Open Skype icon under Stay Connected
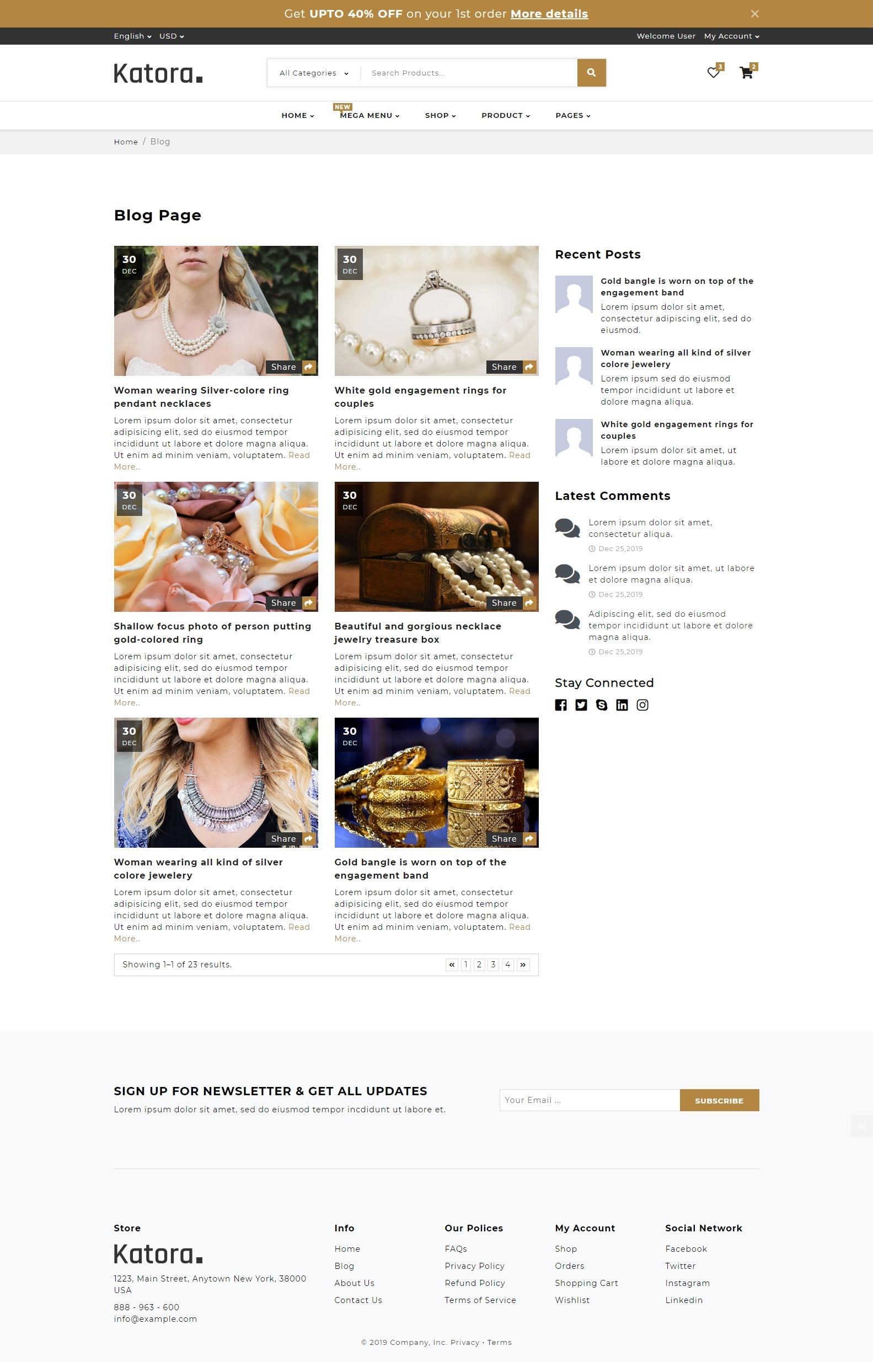 [x=602, y=705]
